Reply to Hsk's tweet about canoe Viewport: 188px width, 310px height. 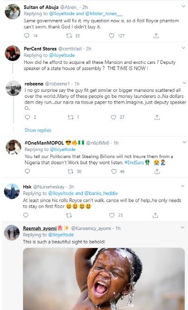26,215
